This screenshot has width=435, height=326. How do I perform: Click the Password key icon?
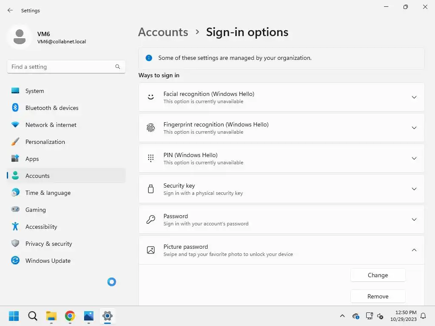[x=151, y=219]
